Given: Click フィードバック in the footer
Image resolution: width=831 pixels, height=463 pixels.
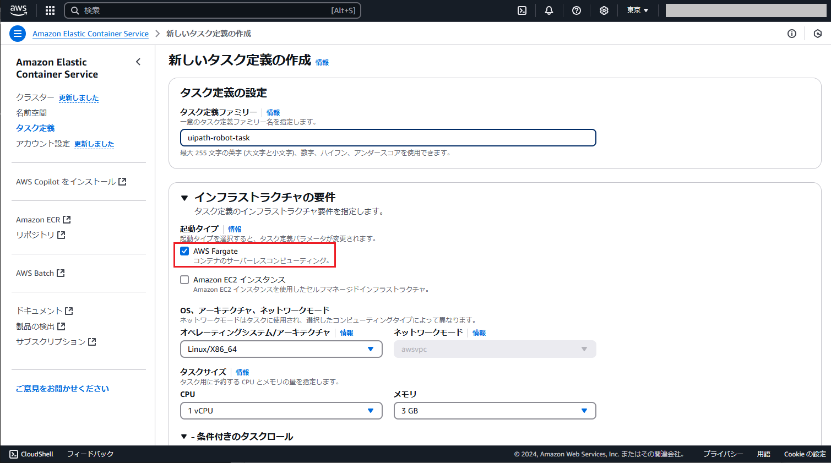Looking at the screenshot, I should (x=90, y=454).
